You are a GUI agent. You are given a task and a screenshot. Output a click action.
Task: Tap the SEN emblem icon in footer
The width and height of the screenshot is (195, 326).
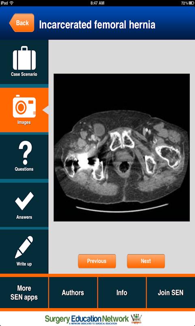tap(136, 319)
